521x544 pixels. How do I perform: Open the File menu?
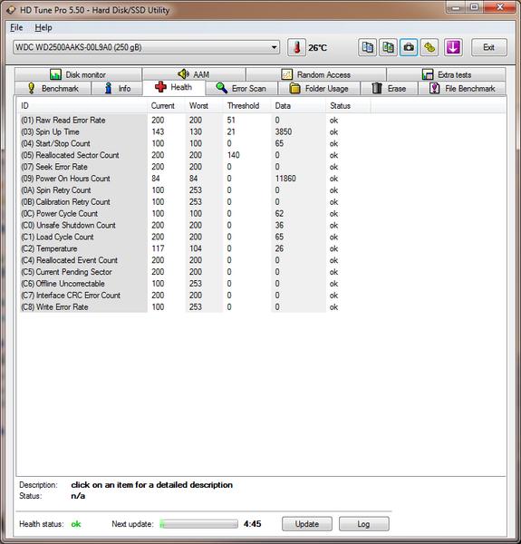[x=16, y=27]
